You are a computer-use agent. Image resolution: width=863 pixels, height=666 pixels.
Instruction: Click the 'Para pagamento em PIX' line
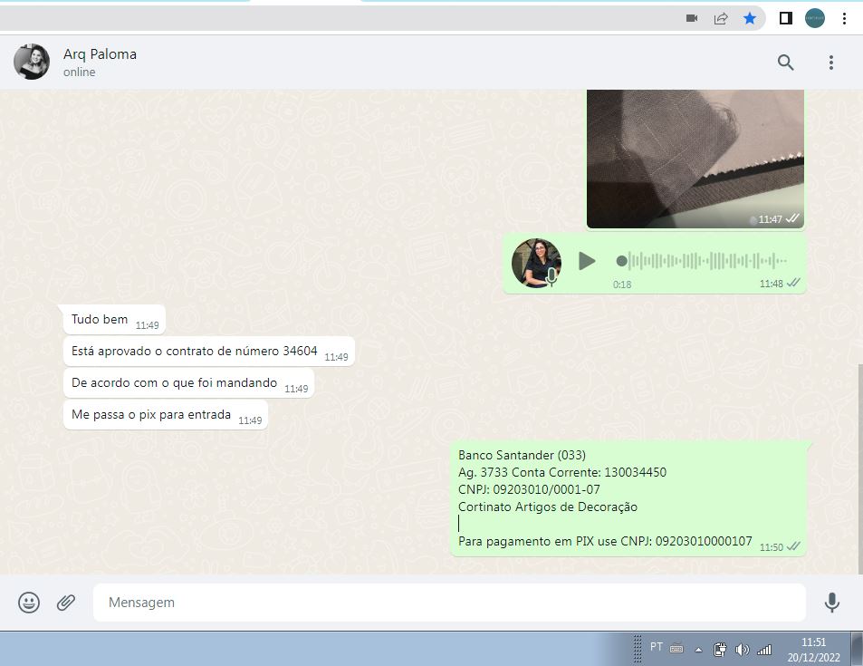605,541
